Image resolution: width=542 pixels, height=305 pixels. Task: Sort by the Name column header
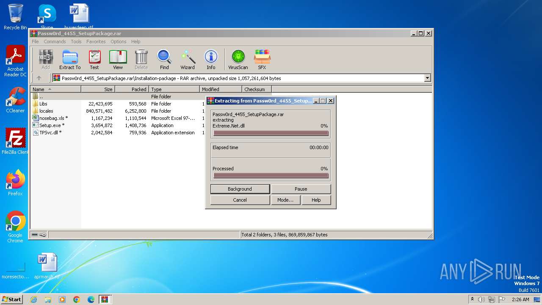55,89
